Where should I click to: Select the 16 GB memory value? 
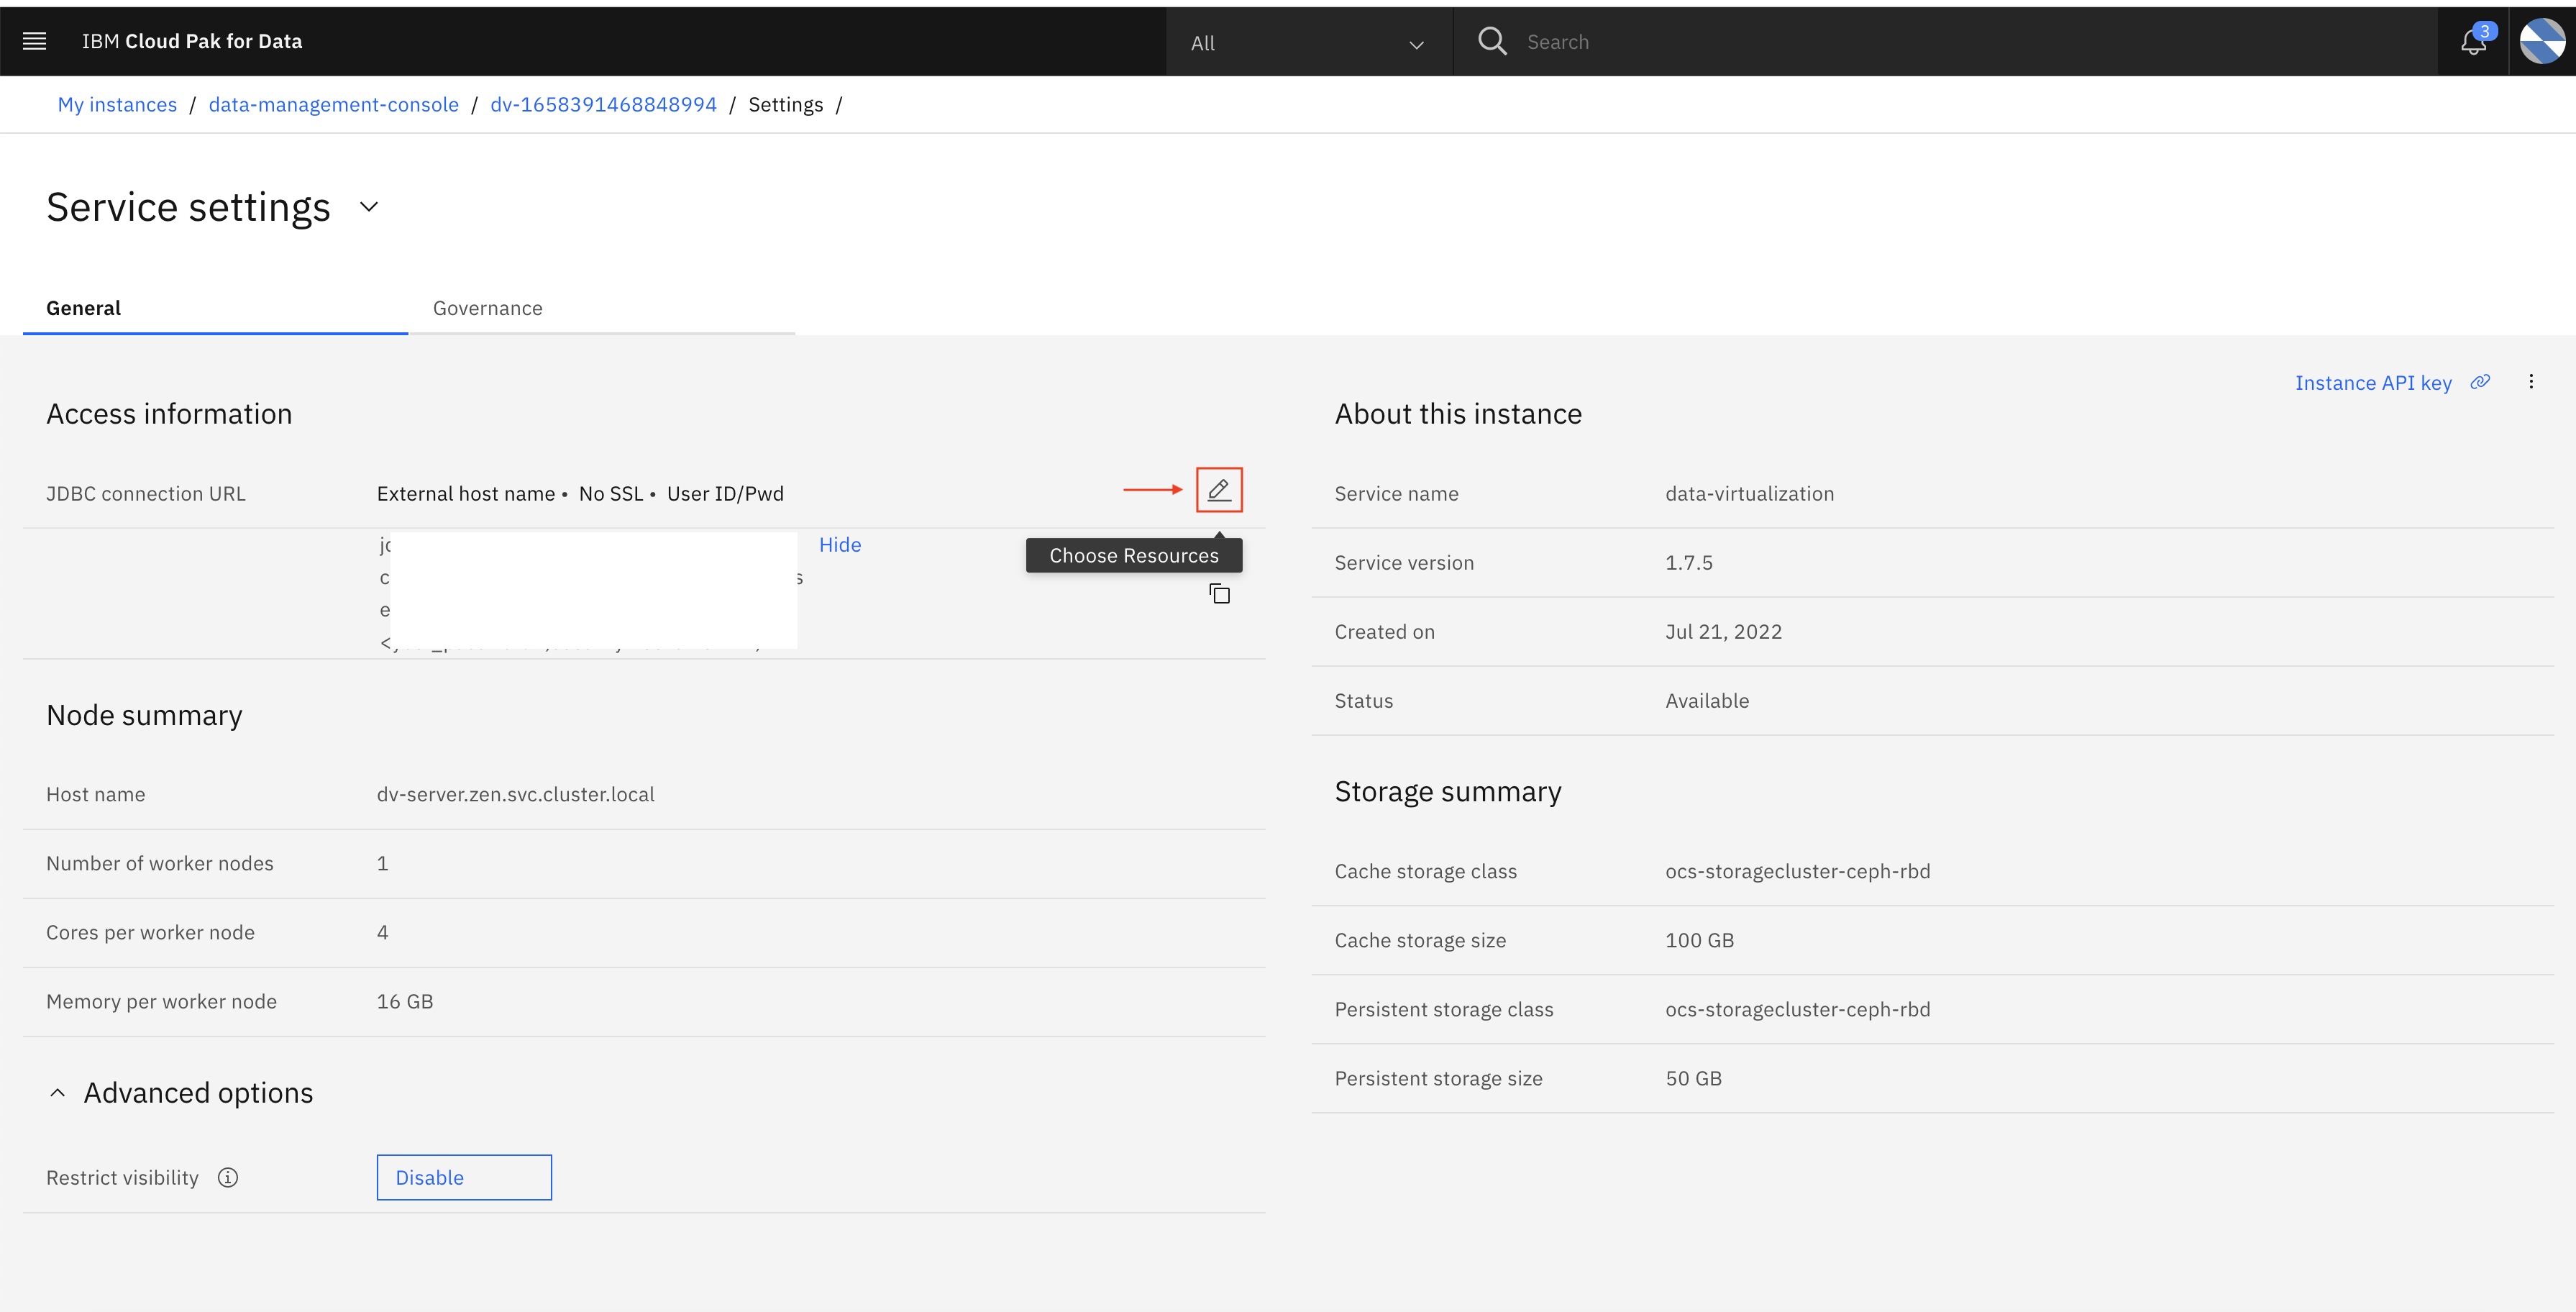(405, 1001)
